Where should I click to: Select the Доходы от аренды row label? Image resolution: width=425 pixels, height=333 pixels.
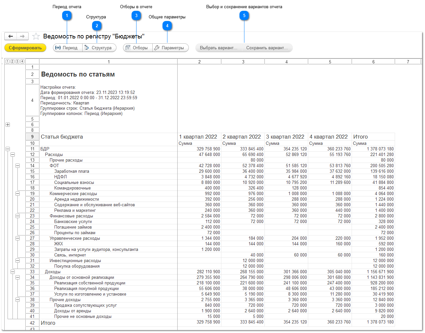point(73,311)
